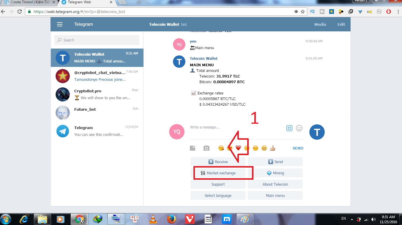Open the CryptoBot.pro conversation

click(x=97, y=94)
